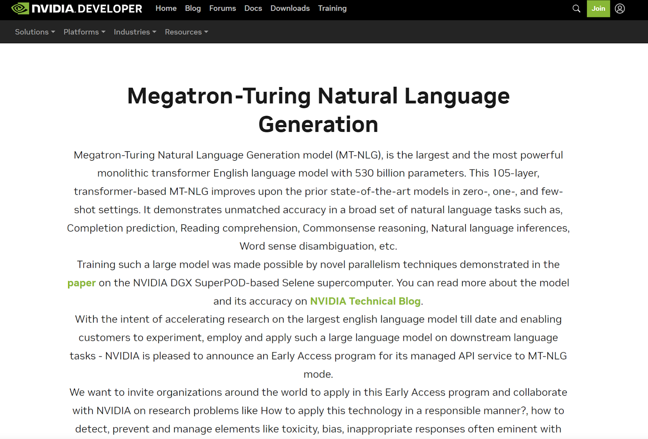Image resolution: width=648 pixels, height=439 pixels.
Task: Open the Resources dropdown menu
Action: click(186, 32)
